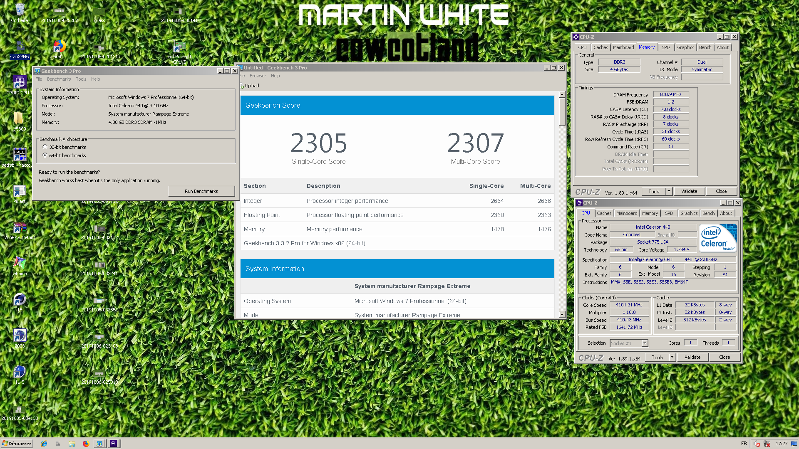Launch TechPowerUp GPU-Z desktop shortcut
Image resolution: width=799 pixels, height=449 pixels.
point(179,52)
